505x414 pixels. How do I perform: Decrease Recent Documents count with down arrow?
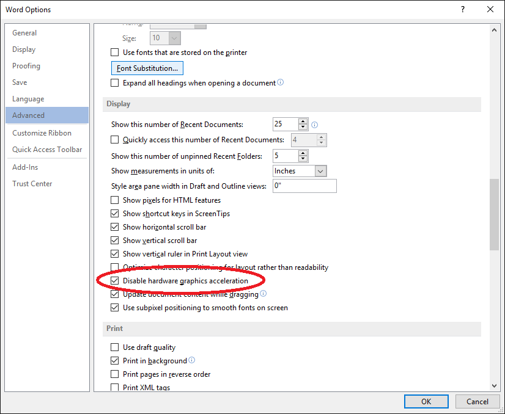click(303, 127)
